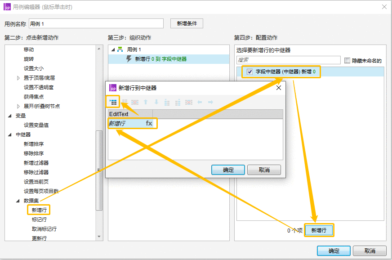Click the RP logo in the 新增行到中继器 dialog title
392x260 pixels.
point(113,88)
